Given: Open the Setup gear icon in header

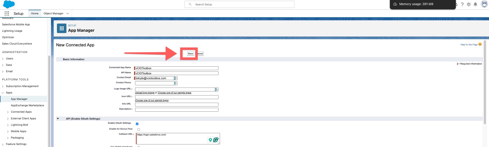Looking at the screenshot, I should pyautogui.click(x=469, y=4).
